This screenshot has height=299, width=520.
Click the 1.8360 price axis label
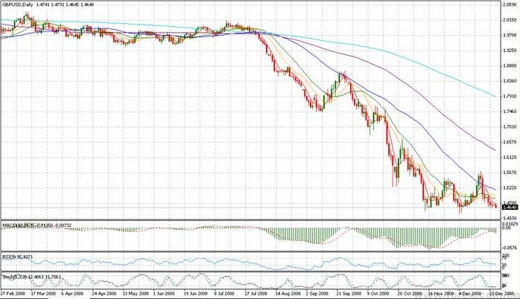(x=511, y=82)
